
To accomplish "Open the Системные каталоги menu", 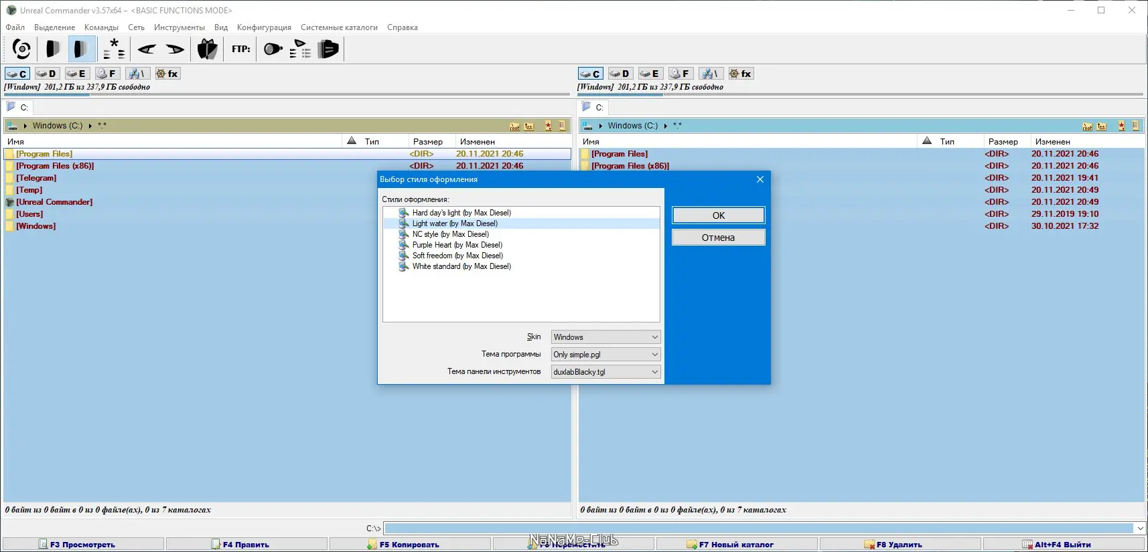I will coord(339,27).
